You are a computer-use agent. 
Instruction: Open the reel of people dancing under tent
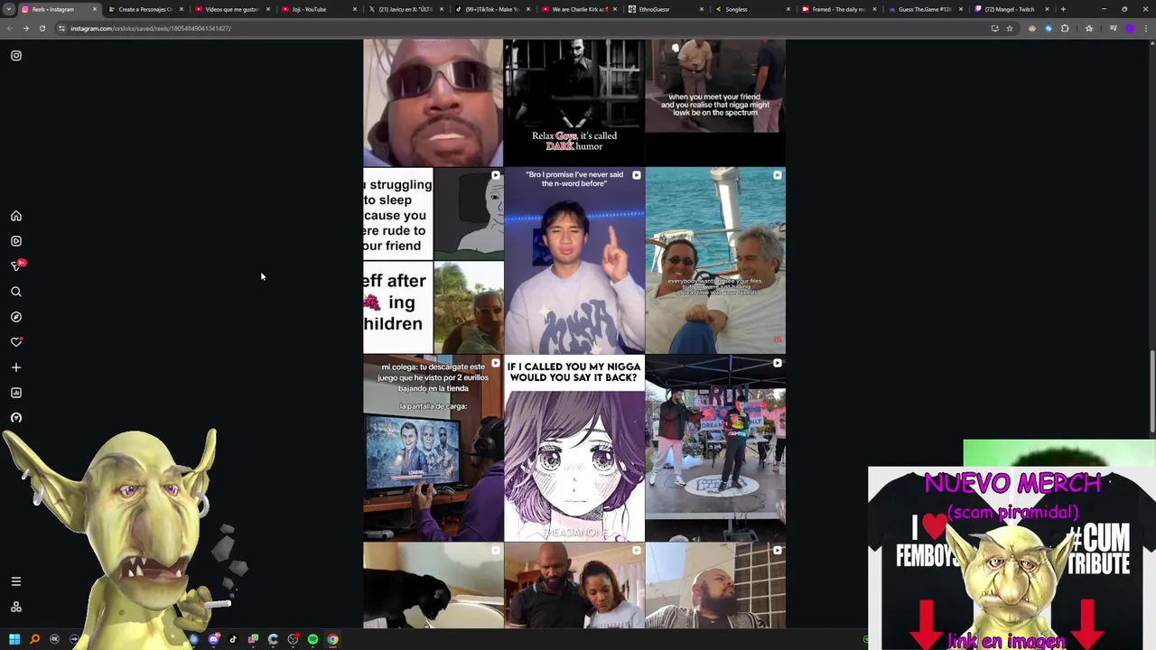point(715,448)
